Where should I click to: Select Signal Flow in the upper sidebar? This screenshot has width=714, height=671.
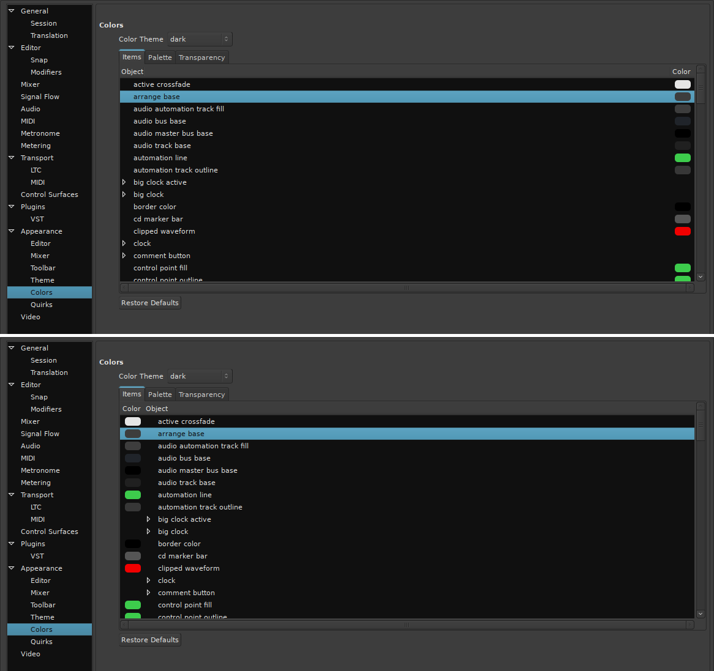(x=40, y=97)
